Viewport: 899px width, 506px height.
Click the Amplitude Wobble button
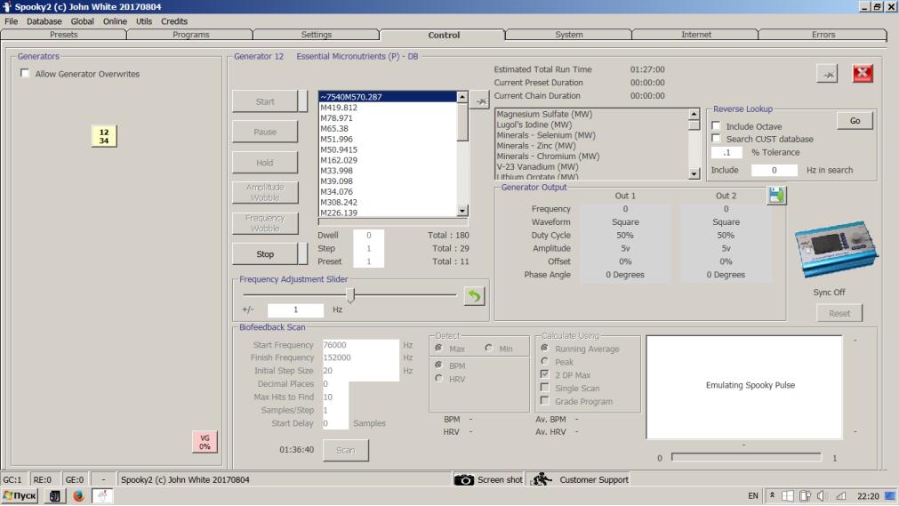click(x=265, y=192)
